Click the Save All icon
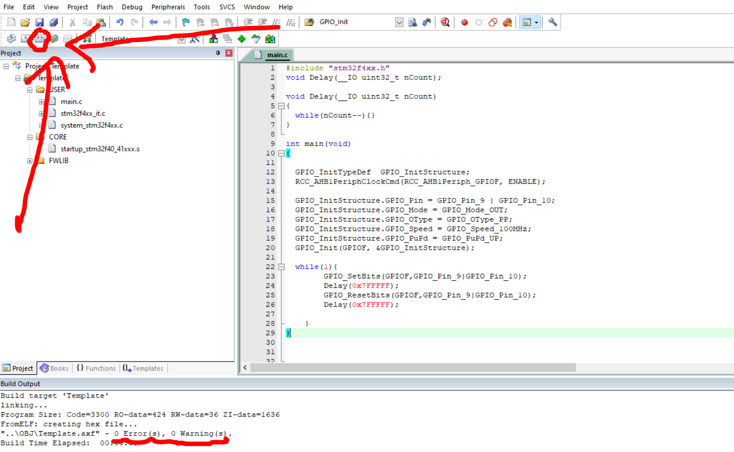Viewport: 734px width, 452px height. 54,22
